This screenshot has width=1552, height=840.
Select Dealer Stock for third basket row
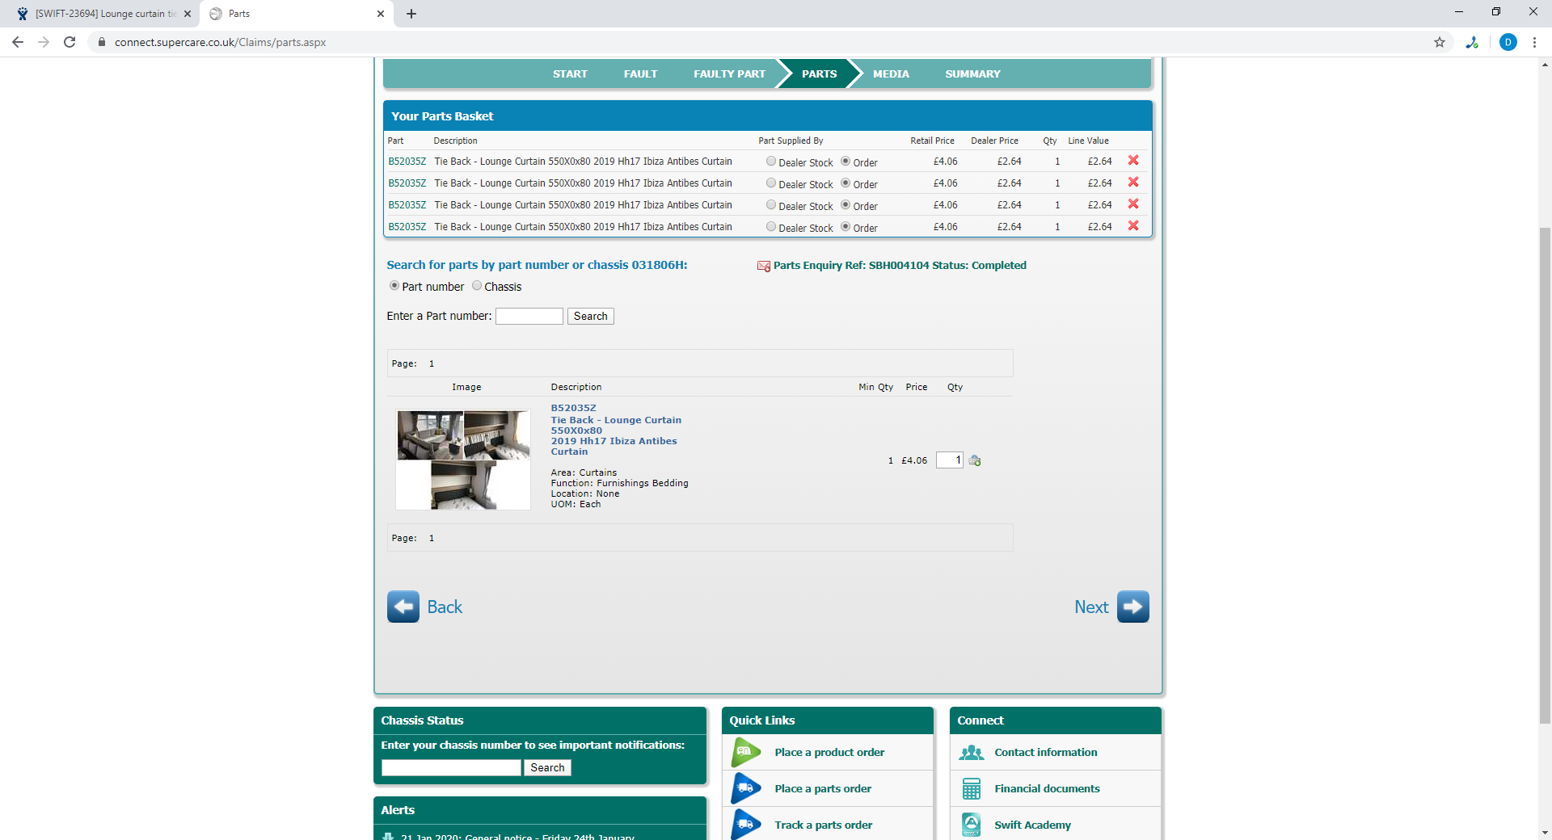pyautogui.click(x=771, y=205)
